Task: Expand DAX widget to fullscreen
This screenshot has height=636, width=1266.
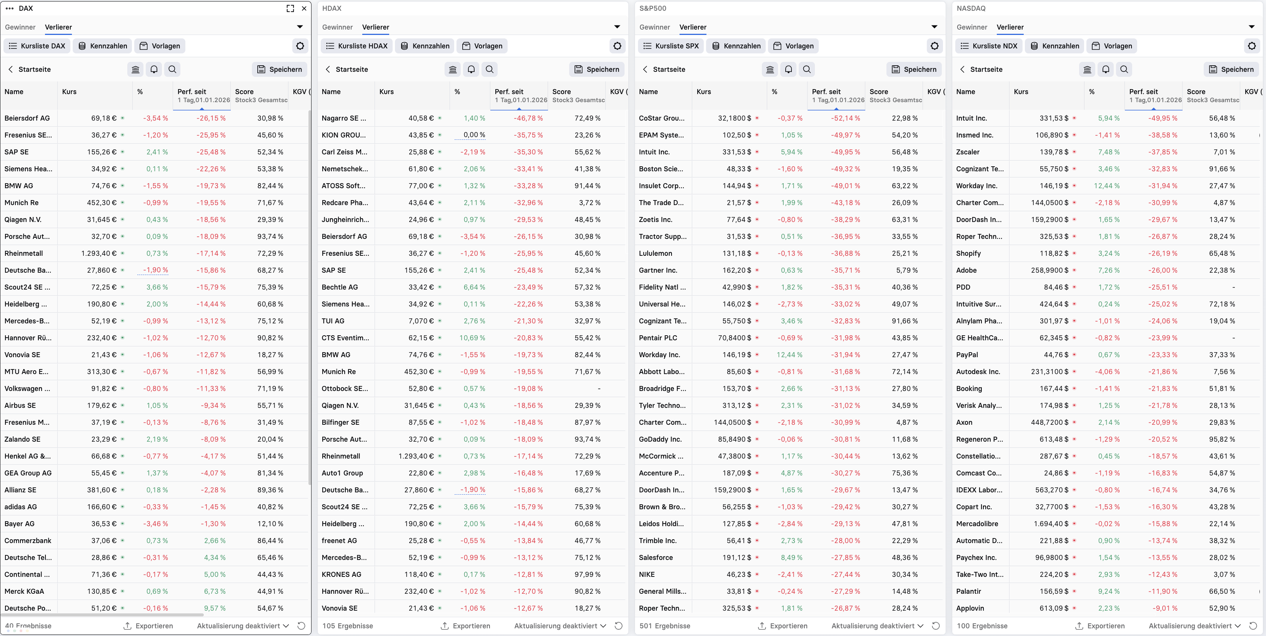Action: 290,8
